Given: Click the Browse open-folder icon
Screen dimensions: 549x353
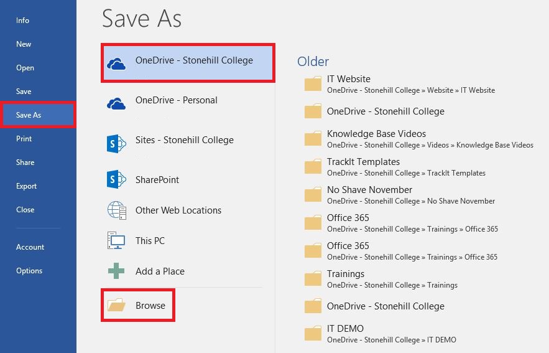Looking at the screenshot, I should tap(116, 305).
